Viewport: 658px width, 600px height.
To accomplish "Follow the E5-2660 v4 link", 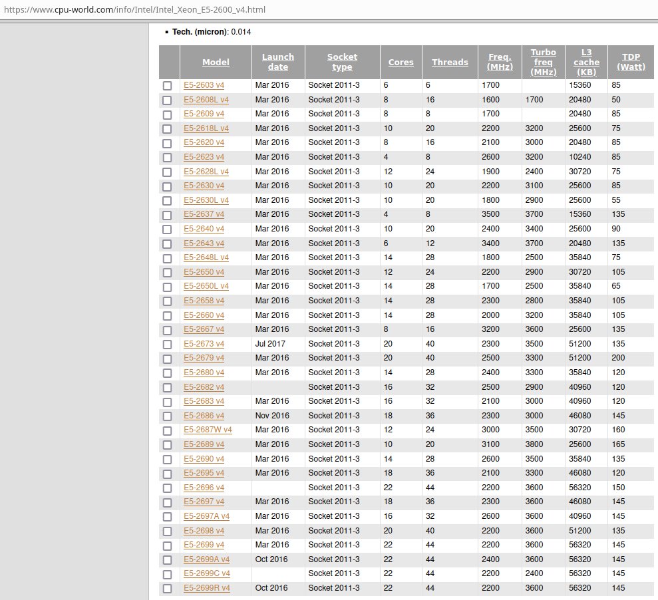I will (x=204, y=315).
